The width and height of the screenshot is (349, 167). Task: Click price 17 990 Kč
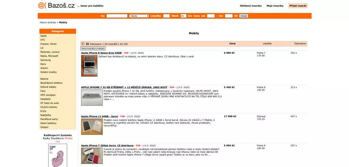[230, 117]
